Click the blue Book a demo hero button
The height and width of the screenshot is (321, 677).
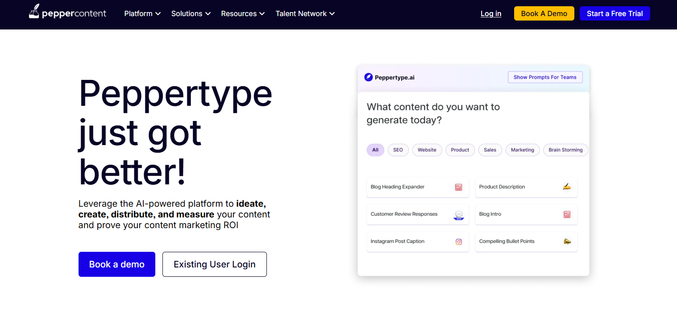117,264
